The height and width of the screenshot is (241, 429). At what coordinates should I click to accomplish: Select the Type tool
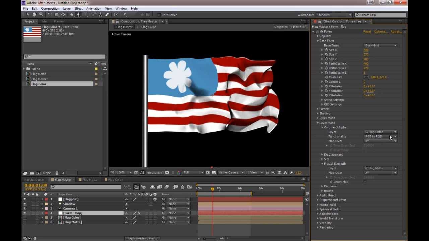85,15
